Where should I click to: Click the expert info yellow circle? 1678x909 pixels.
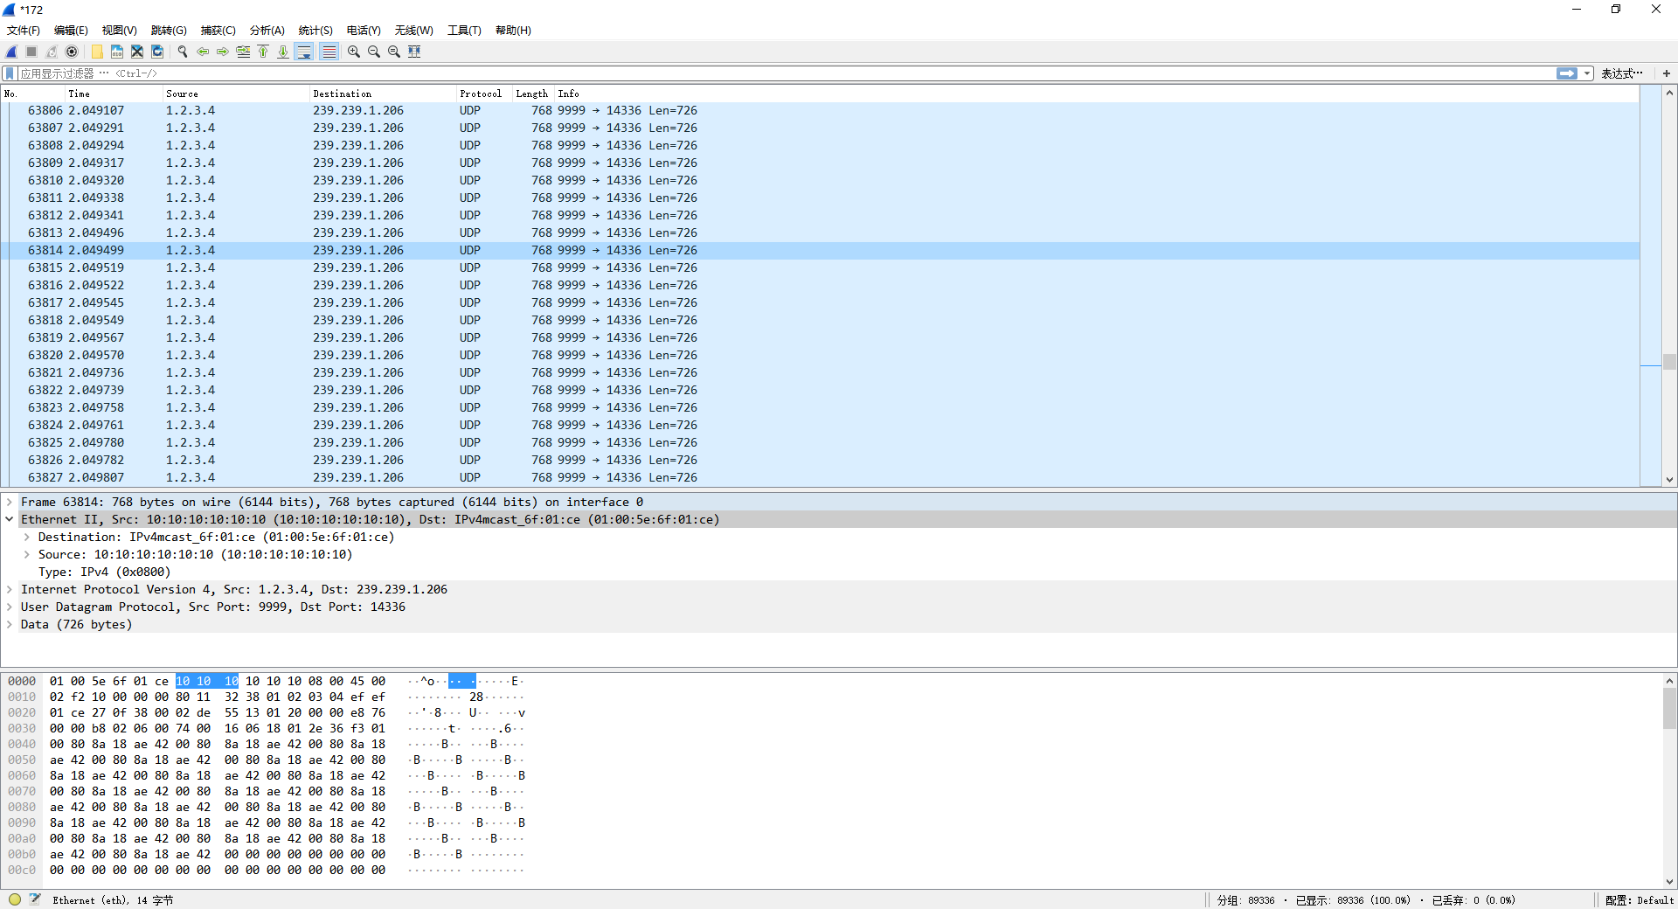click(x=15, y=899)
